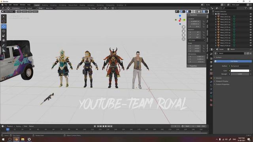Open the Render properties tab
This screenshot has width=253, height=142.
[211, 58]
